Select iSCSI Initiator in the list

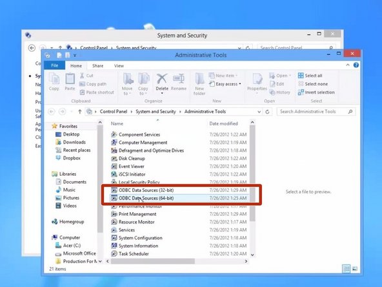click(128, 175)
